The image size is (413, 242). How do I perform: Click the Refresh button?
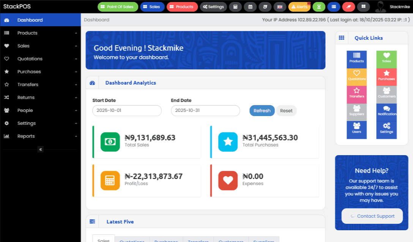tap(262, 111)
